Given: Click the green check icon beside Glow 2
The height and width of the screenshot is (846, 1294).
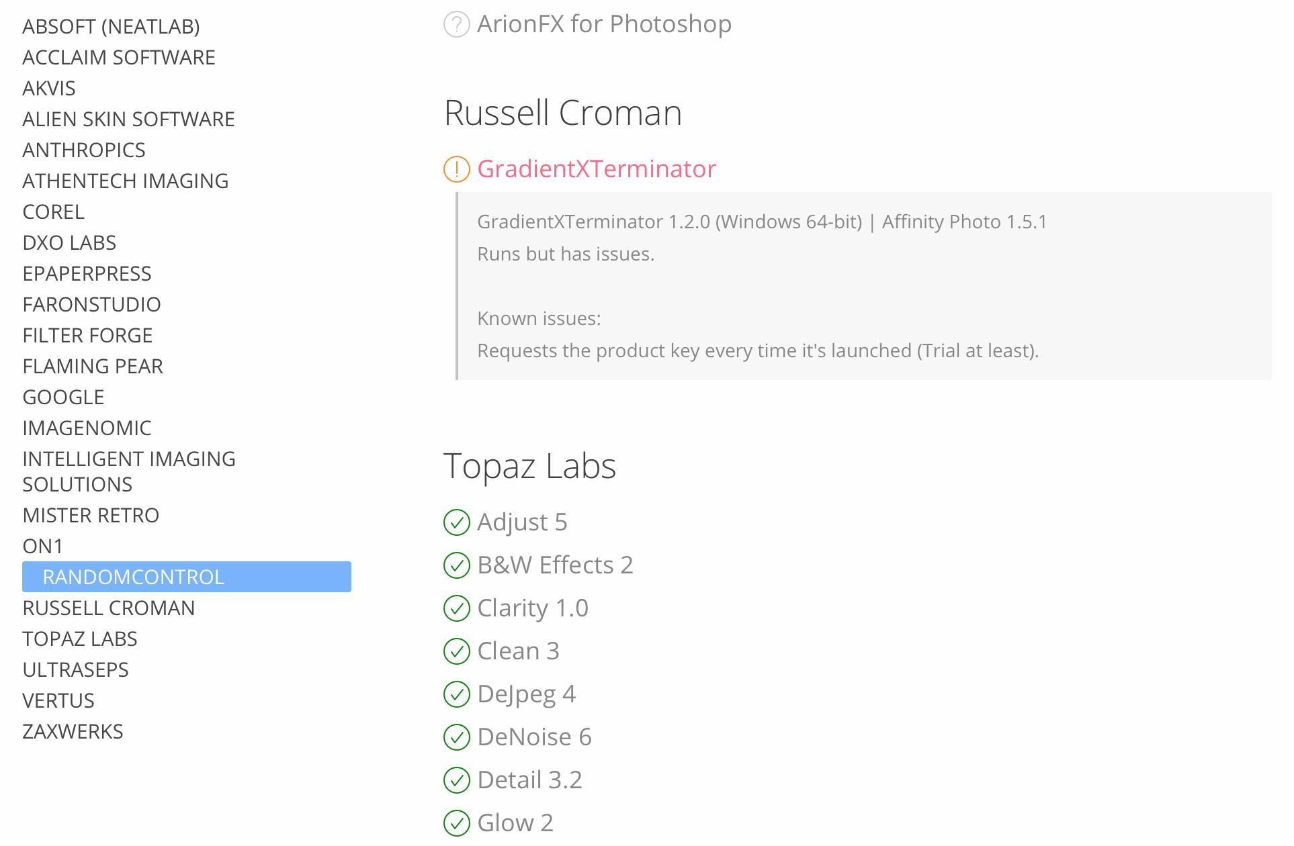Looking at the screenshot, I should [456, 823].
